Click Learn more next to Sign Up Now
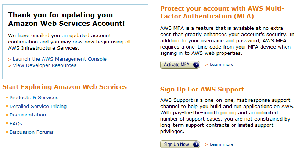305x158 pixels. click(x=222, y=144)
